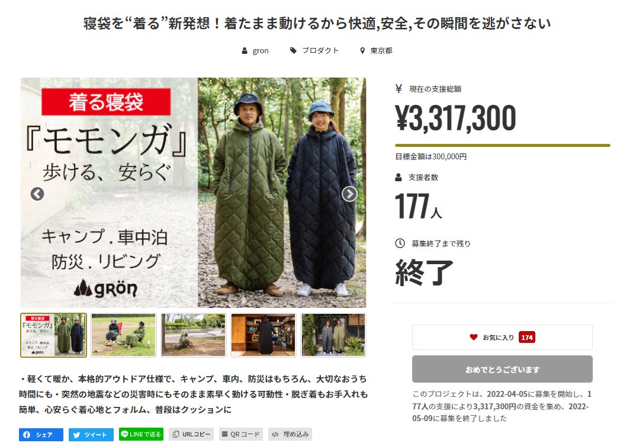This screenshot has height=446, width=620.
Task: Select the fourth thumbnail of indoor room
Action: coord(264,335)
